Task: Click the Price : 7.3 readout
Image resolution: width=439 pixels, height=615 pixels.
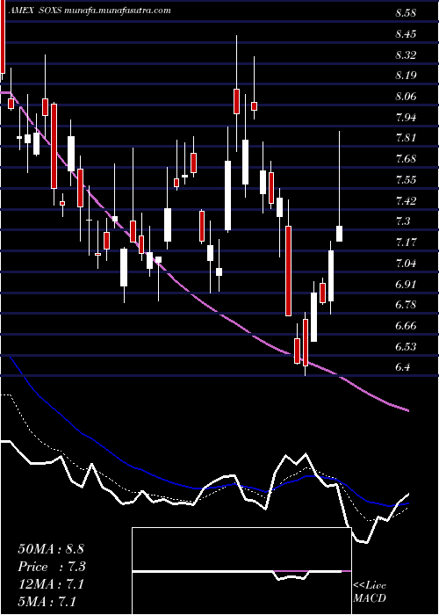Action: 52,567
